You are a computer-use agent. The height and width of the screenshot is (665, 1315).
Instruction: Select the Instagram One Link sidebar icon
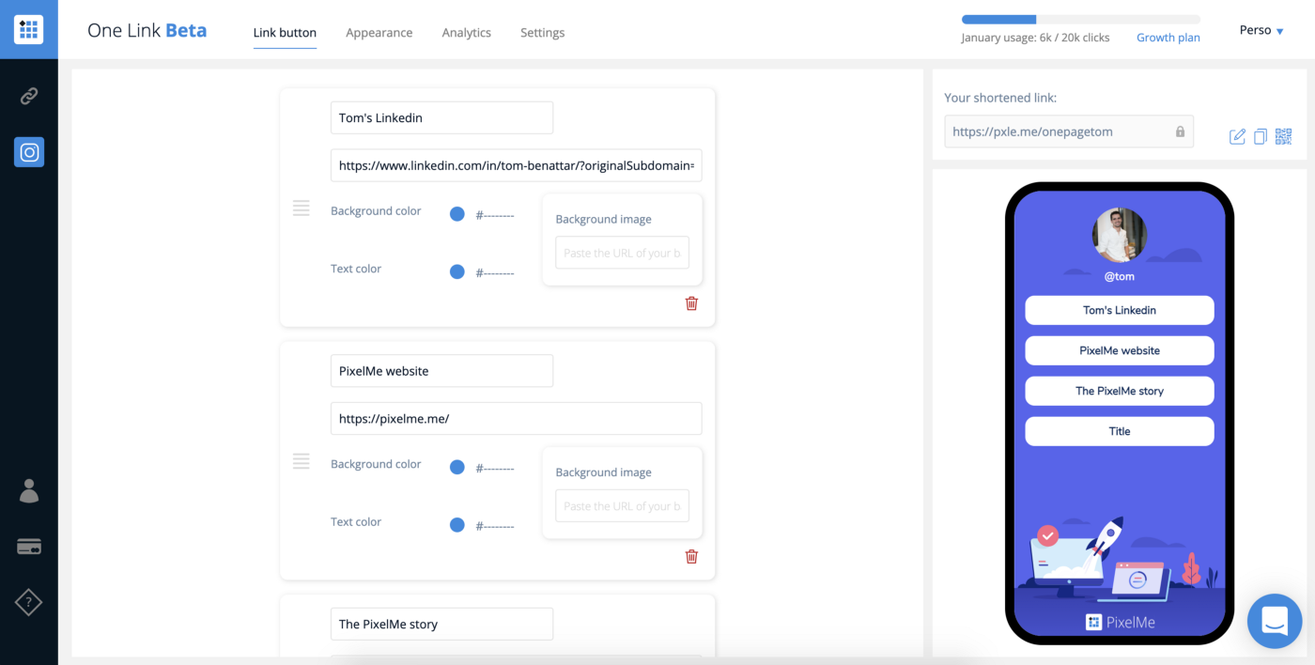tap(29, 151)
